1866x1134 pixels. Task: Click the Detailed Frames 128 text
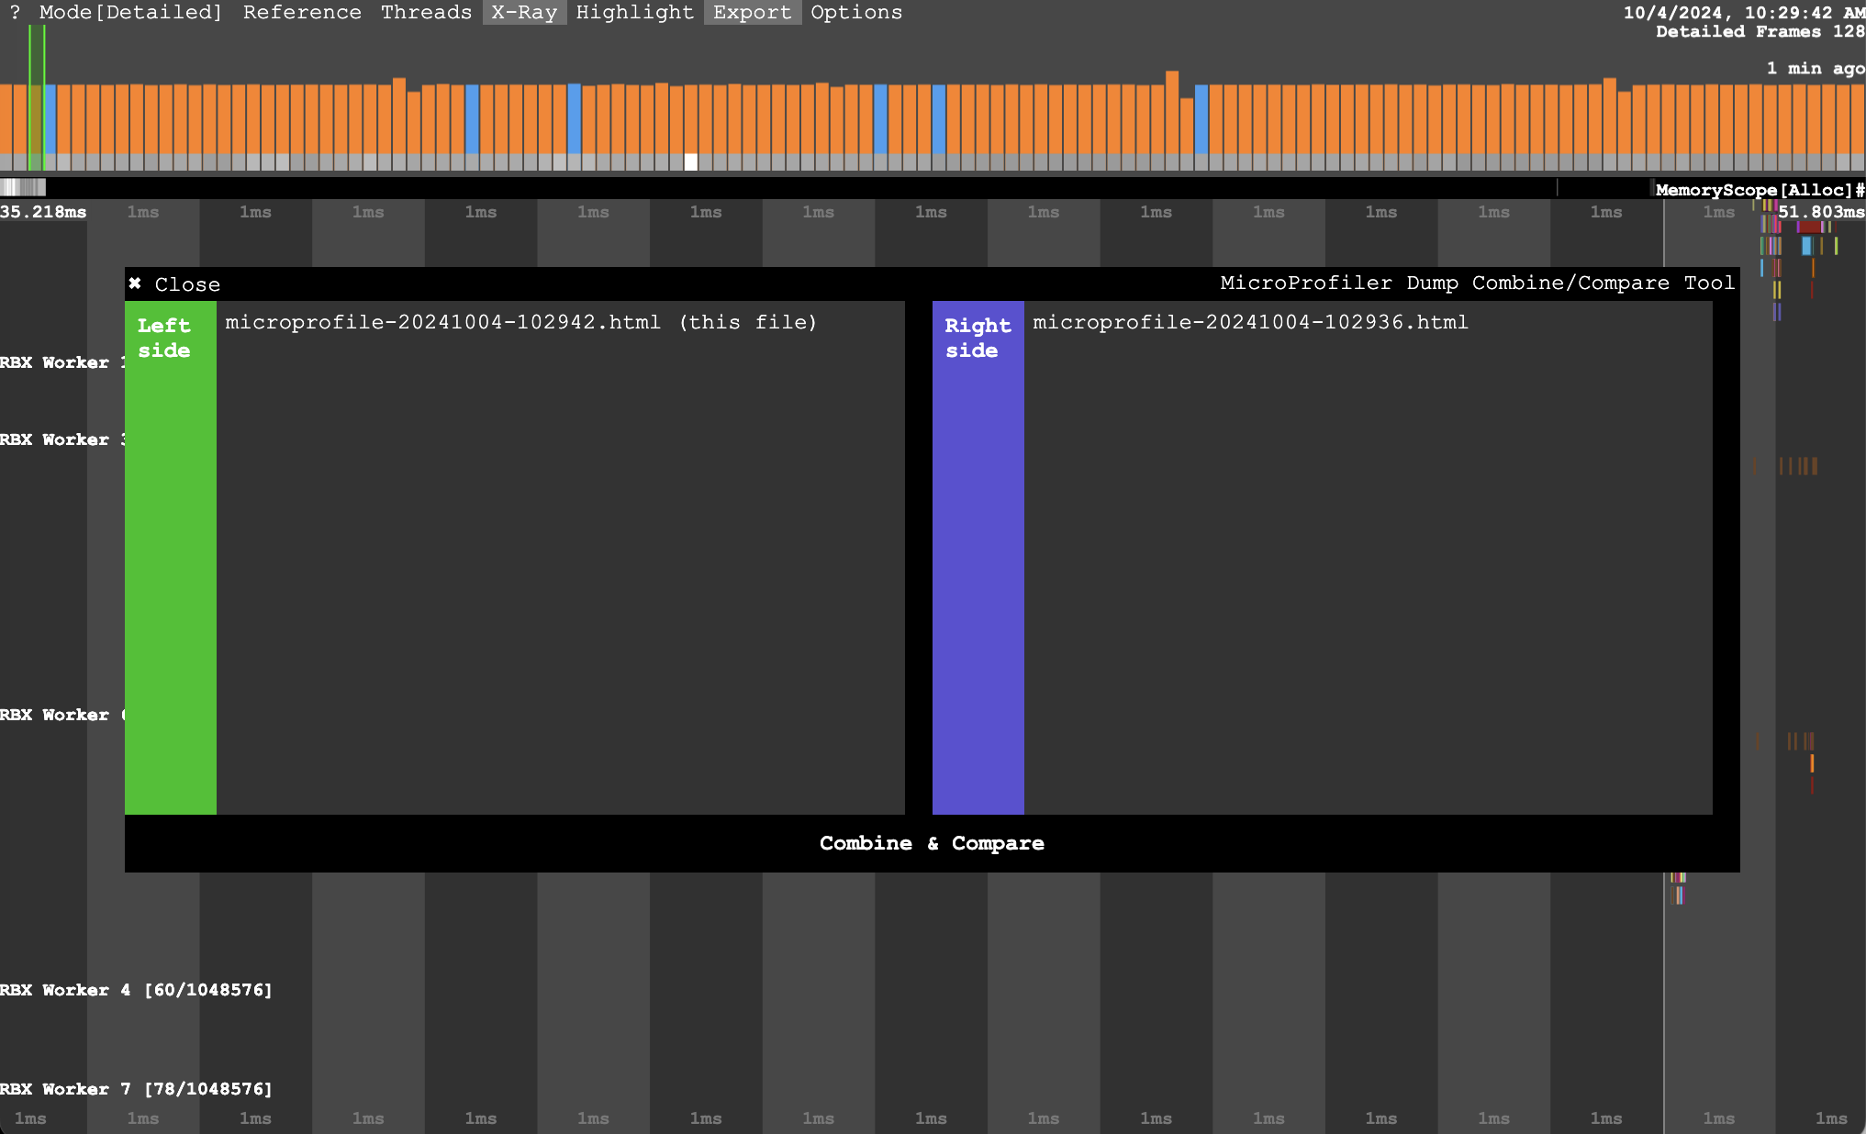[x=1760, y=31]
